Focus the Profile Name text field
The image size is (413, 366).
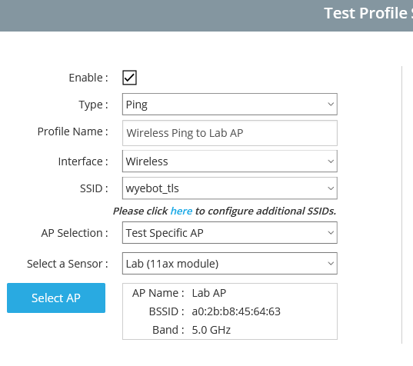pyautogui.click(x=230, y=133)
